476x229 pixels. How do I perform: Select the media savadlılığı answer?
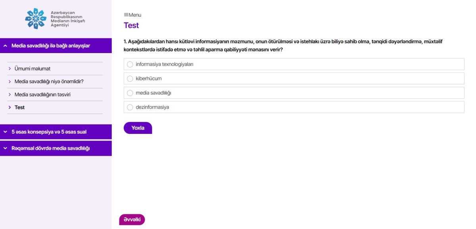tap(130, 93)
